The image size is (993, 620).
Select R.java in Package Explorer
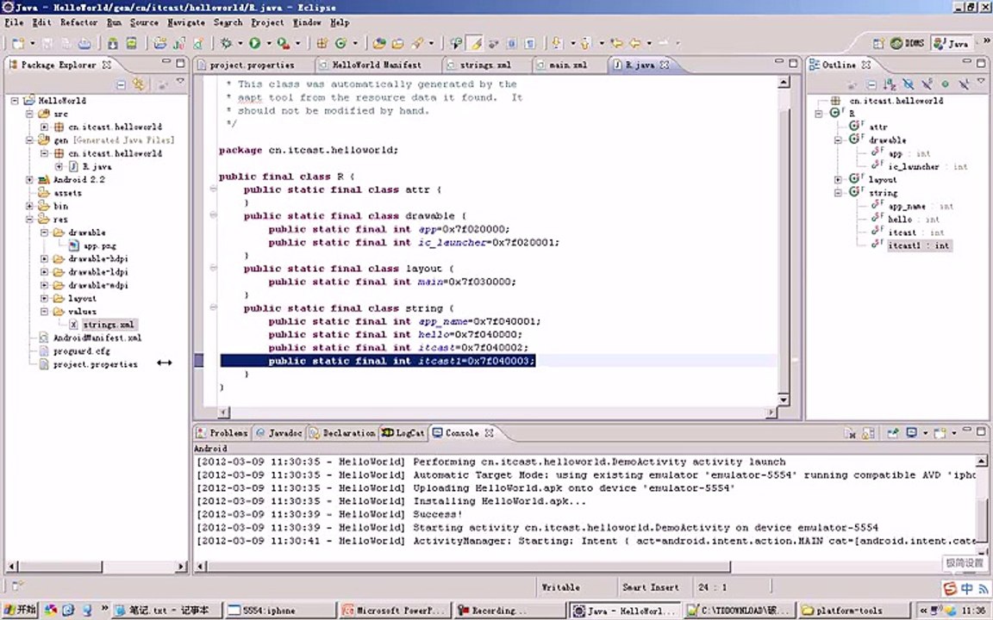pos(97,166)
